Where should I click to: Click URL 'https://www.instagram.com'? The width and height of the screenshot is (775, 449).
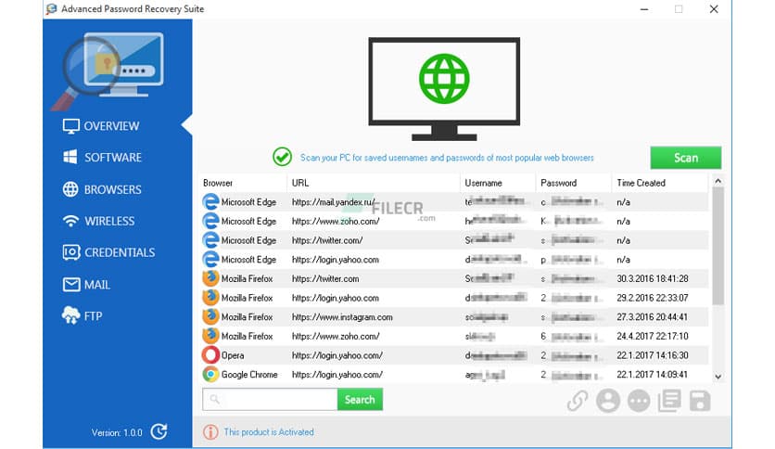tap(342, 317)
